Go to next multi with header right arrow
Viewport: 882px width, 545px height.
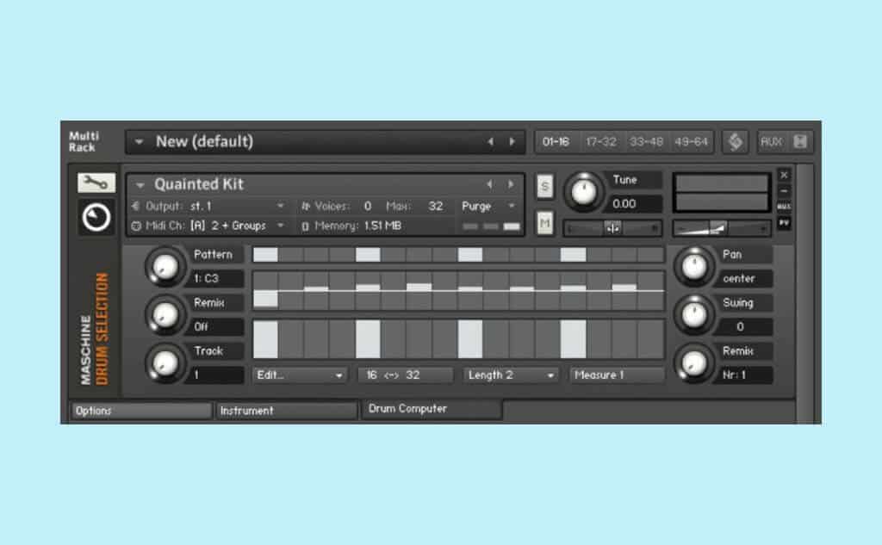pos(512,142)
